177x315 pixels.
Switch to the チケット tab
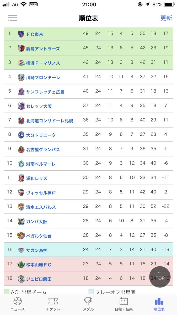pos(53,304)
